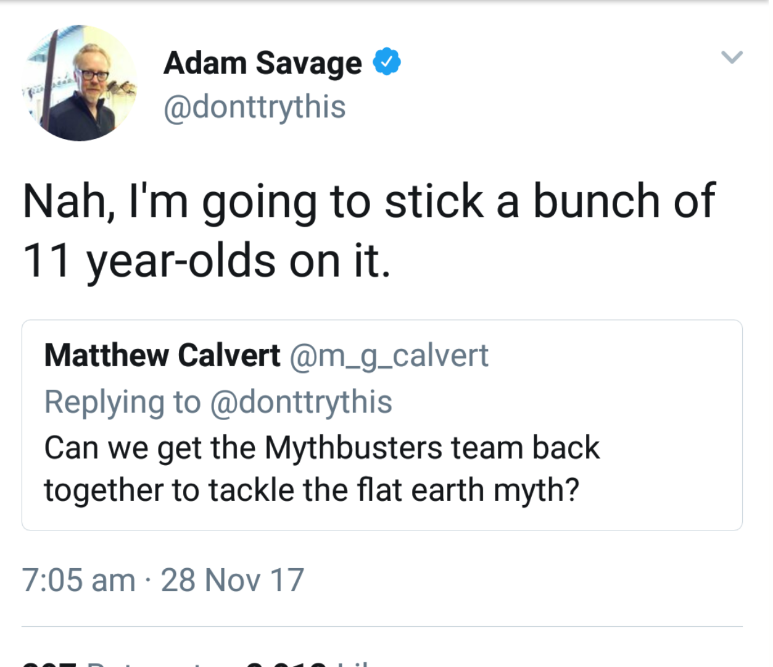Expand the tweet options chevron

pyautogui.click(x=732, y=57)
